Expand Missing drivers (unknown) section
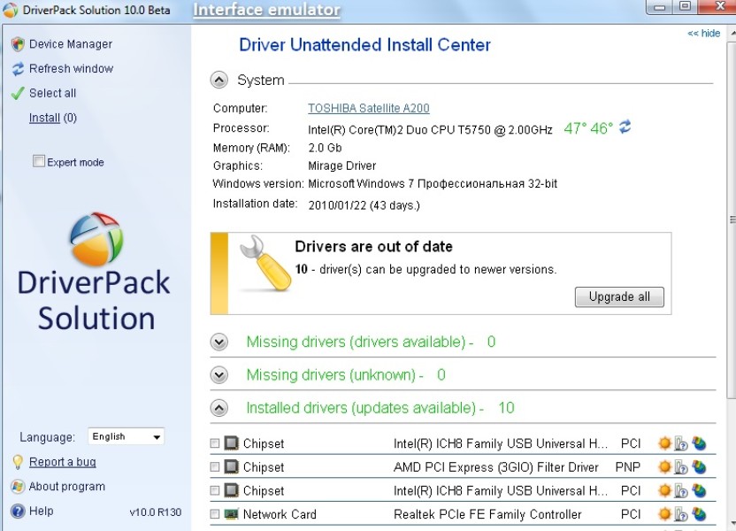 click(218, 374)
